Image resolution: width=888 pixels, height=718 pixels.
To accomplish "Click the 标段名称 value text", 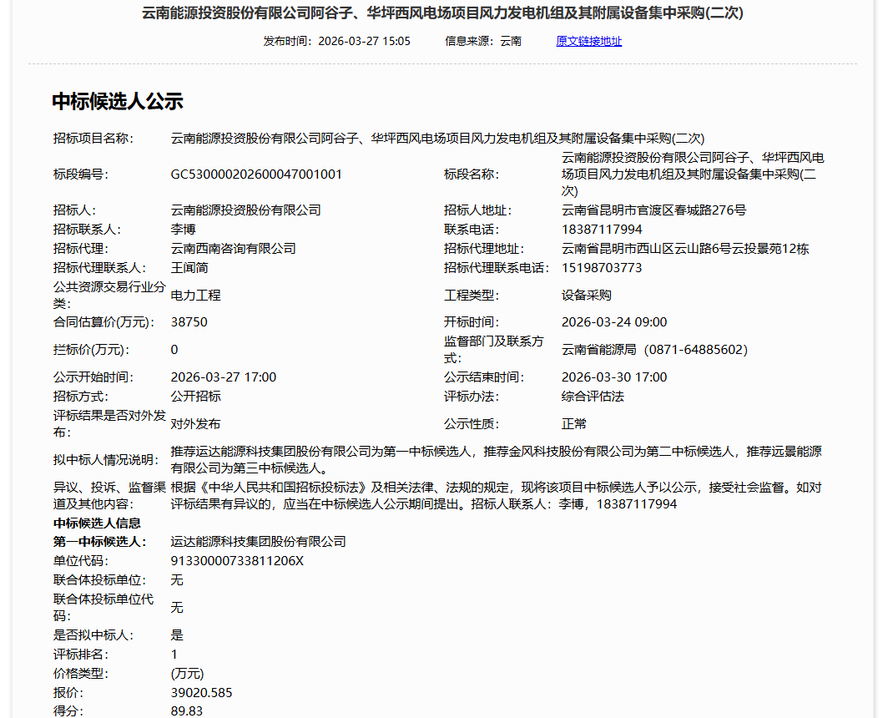I will [x=693, y=174].
